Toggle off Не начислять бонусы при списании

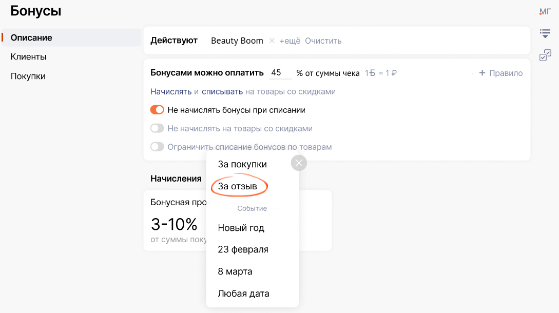tap(157, 110)
